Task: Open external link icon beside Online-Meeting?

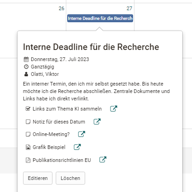Action: (81, 134)
